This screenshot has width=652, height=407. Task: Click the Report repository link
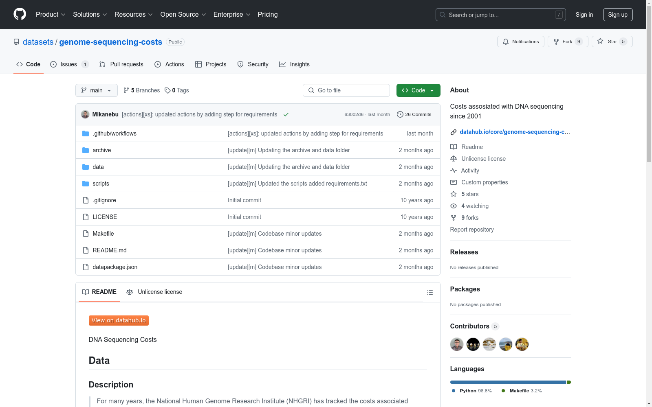pyautogui.click(x=472, y=230)
